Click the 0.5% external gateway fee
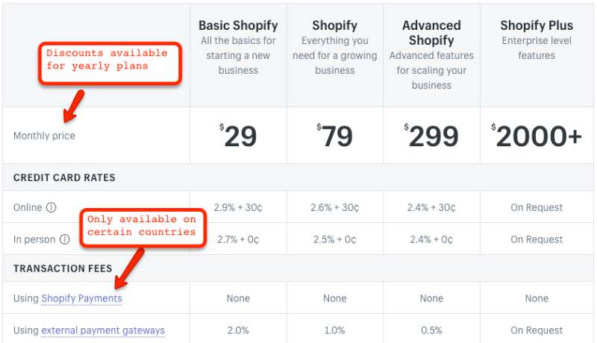Image resolution: width=597 pixels, height=343 pixels. coord(431,330)
